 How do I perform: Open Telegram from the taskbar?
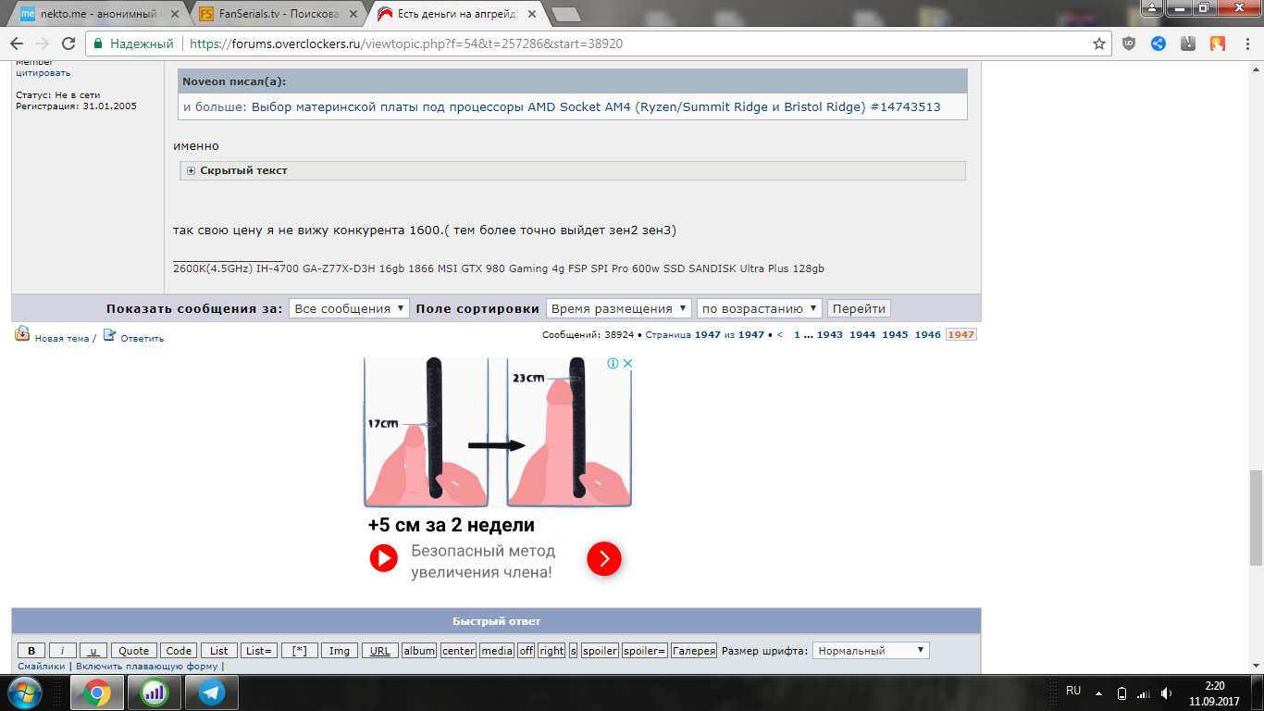(212, 692)
